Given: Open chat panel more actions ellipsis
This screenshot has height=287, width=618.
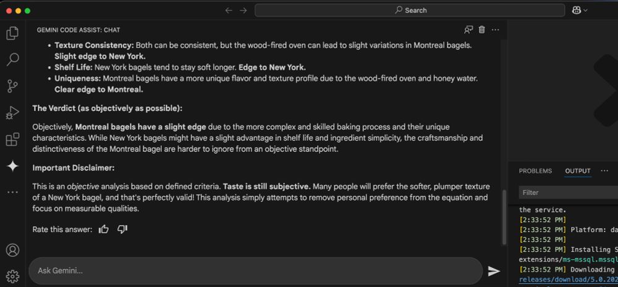Looking at the screenshot, I should coord(496,30).
